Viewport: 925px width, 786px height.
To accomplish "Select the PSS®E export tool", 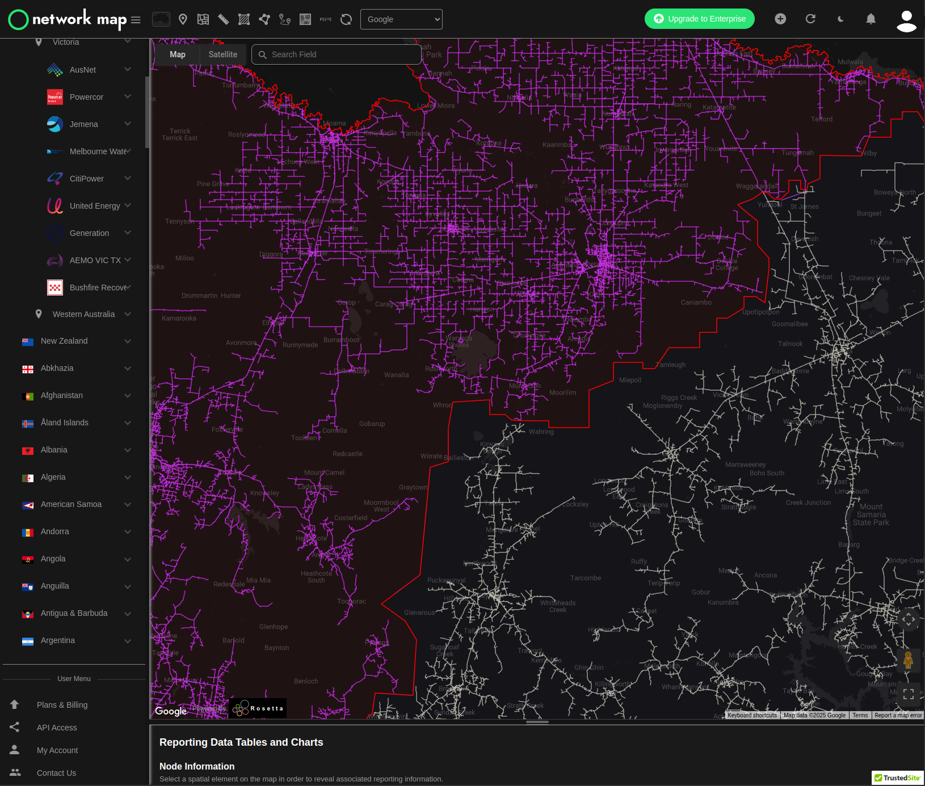I will click(x=325, y=19).
